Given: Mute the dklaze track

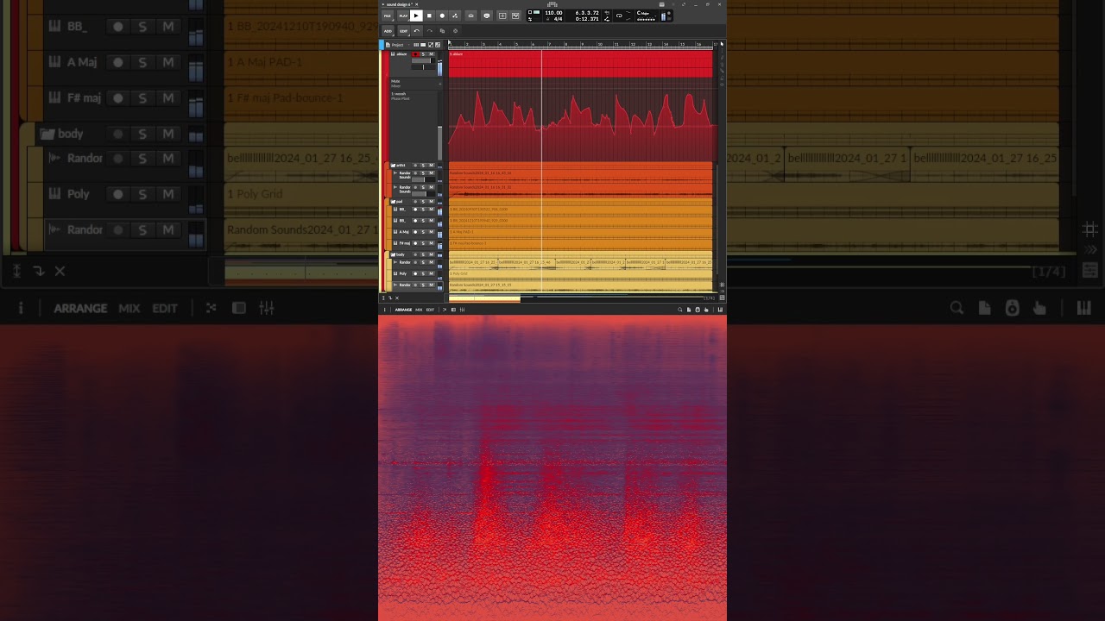Looking at the screenshot, I should pos(432,53).
